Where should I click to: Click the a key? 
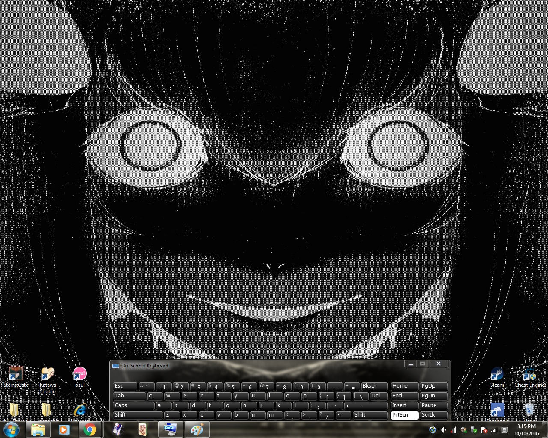[164, 405]
